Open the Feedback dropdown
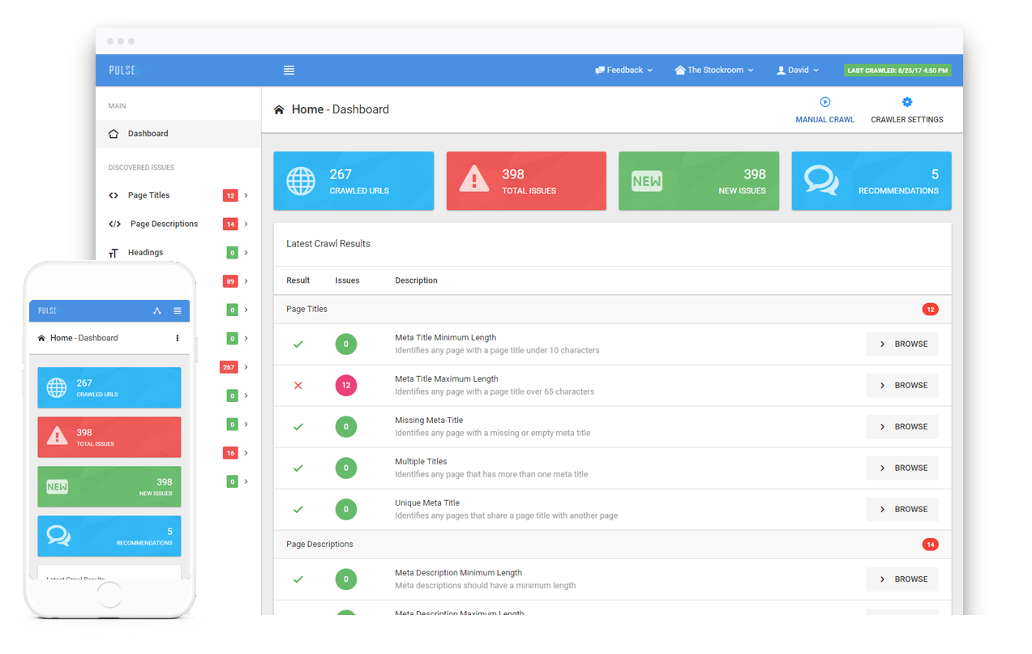 click(x=623, y=71)
